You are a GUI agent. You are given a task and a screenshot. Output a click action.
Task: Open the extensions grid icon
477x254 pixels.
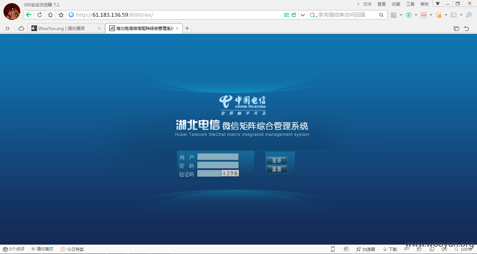pos(394,15)
